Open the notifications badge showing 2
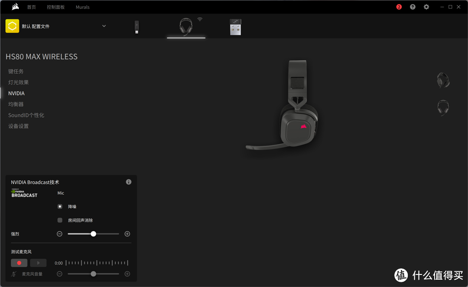The image size is (468, 287). (x=399, y=7)
